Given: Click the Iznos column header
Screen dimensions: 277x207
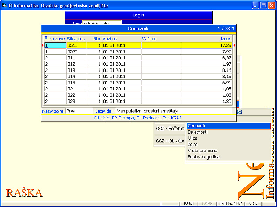Looking at the screenshot, I should tap(225, 39).
